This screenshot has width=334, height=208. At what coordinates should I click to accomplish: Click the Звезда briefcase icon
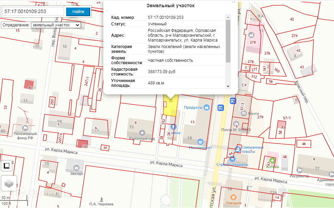click(76, 168)
